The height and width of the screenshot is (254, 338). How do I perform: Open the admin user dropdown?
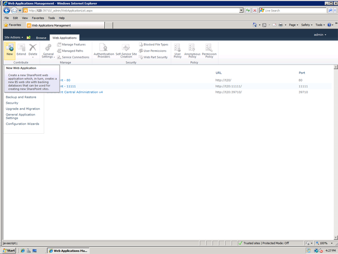320,34
